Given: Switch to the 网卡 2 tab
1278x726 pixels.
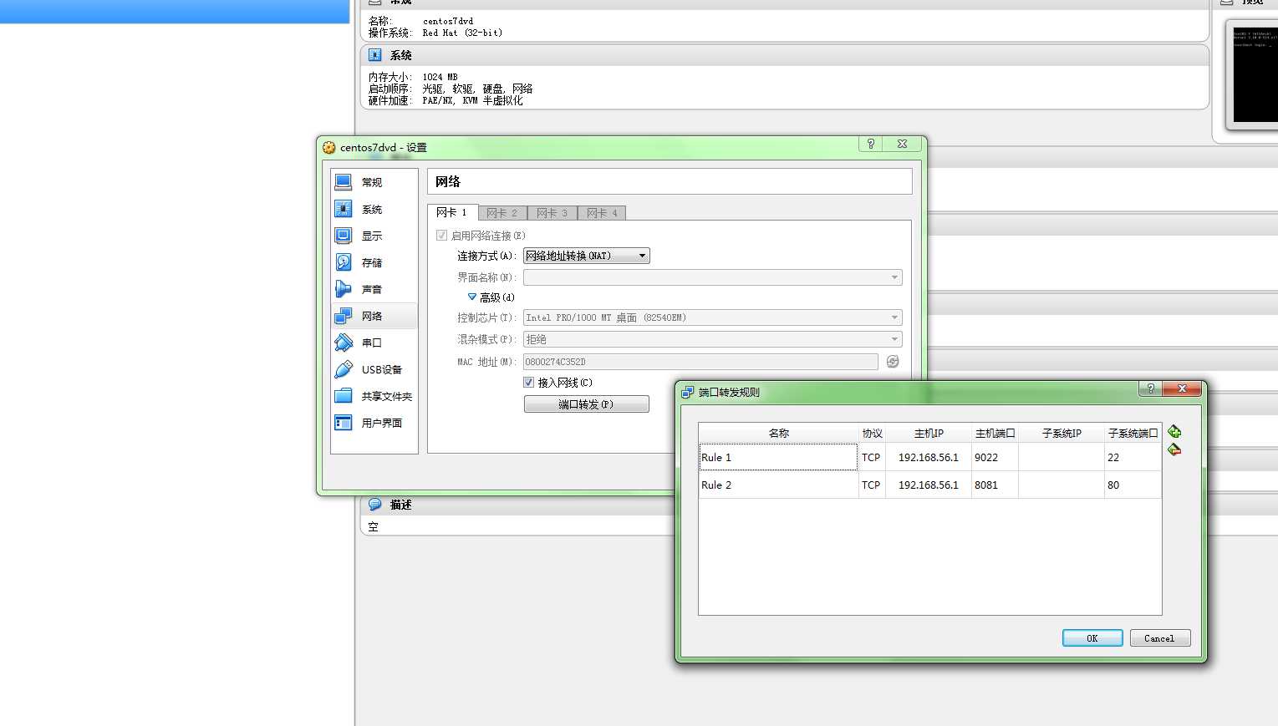Looking at the screenshot, I should click(x=502, y=213).
